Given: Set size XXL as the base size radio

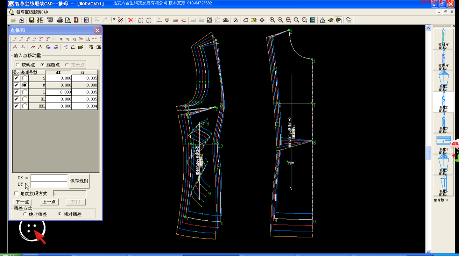Looking at the screenshot, I should tap(24, 106).
